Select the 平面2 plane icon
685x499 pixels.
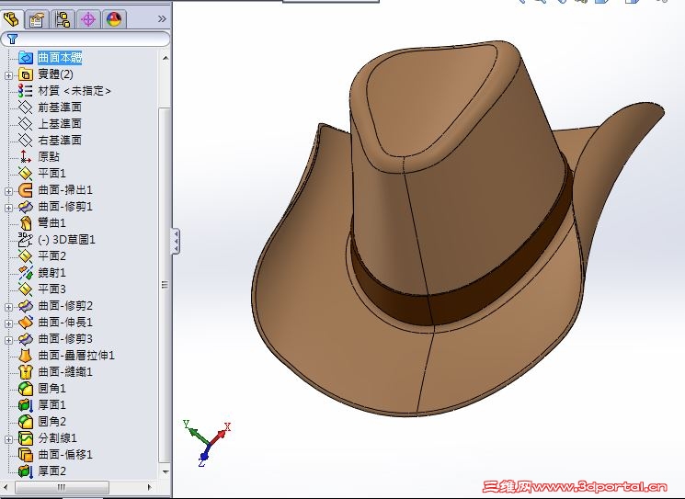26,255
